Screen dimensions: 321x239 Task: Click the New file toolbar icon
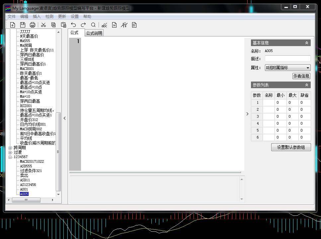(x=13, y=25)
